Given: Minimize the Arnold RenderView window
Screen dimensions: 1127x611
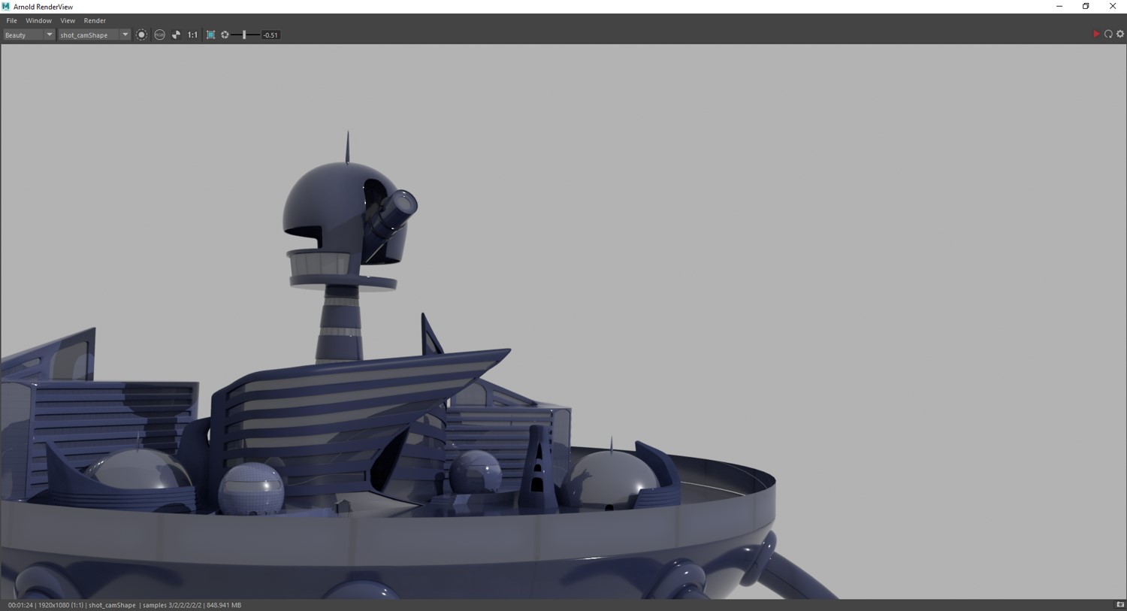Looking at the screenshot, I should click(x=1059, y=6).
